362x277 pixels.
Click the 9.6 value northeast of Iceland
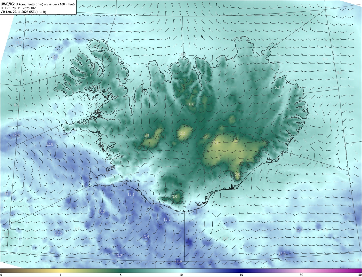325,59
